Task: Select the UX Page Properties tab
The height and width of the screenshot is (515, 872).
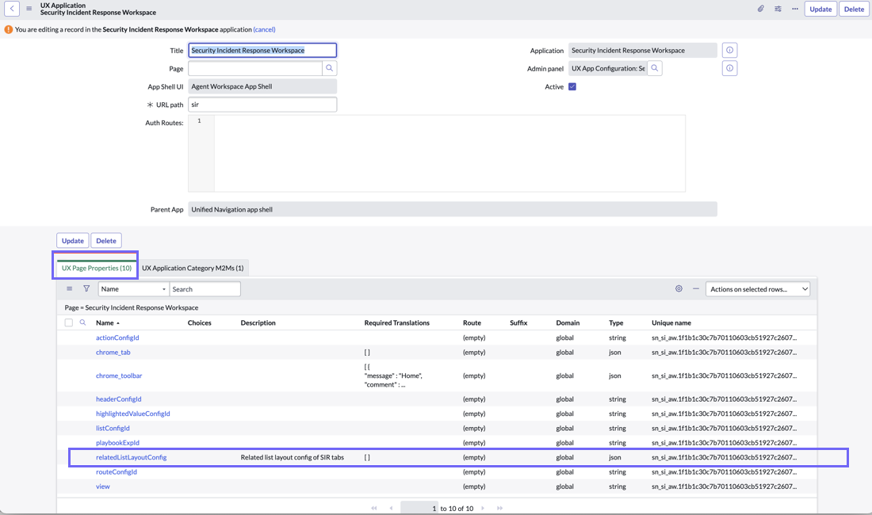Action: click(x=96, y=268)
